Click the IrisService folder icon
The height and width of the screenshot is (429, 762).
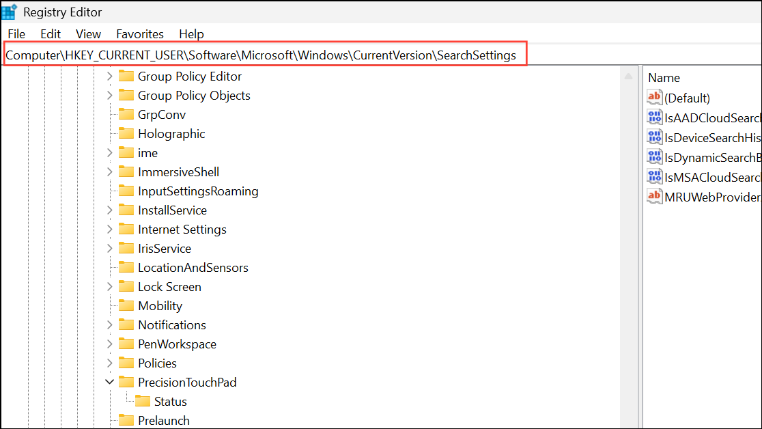click(126, 248)
